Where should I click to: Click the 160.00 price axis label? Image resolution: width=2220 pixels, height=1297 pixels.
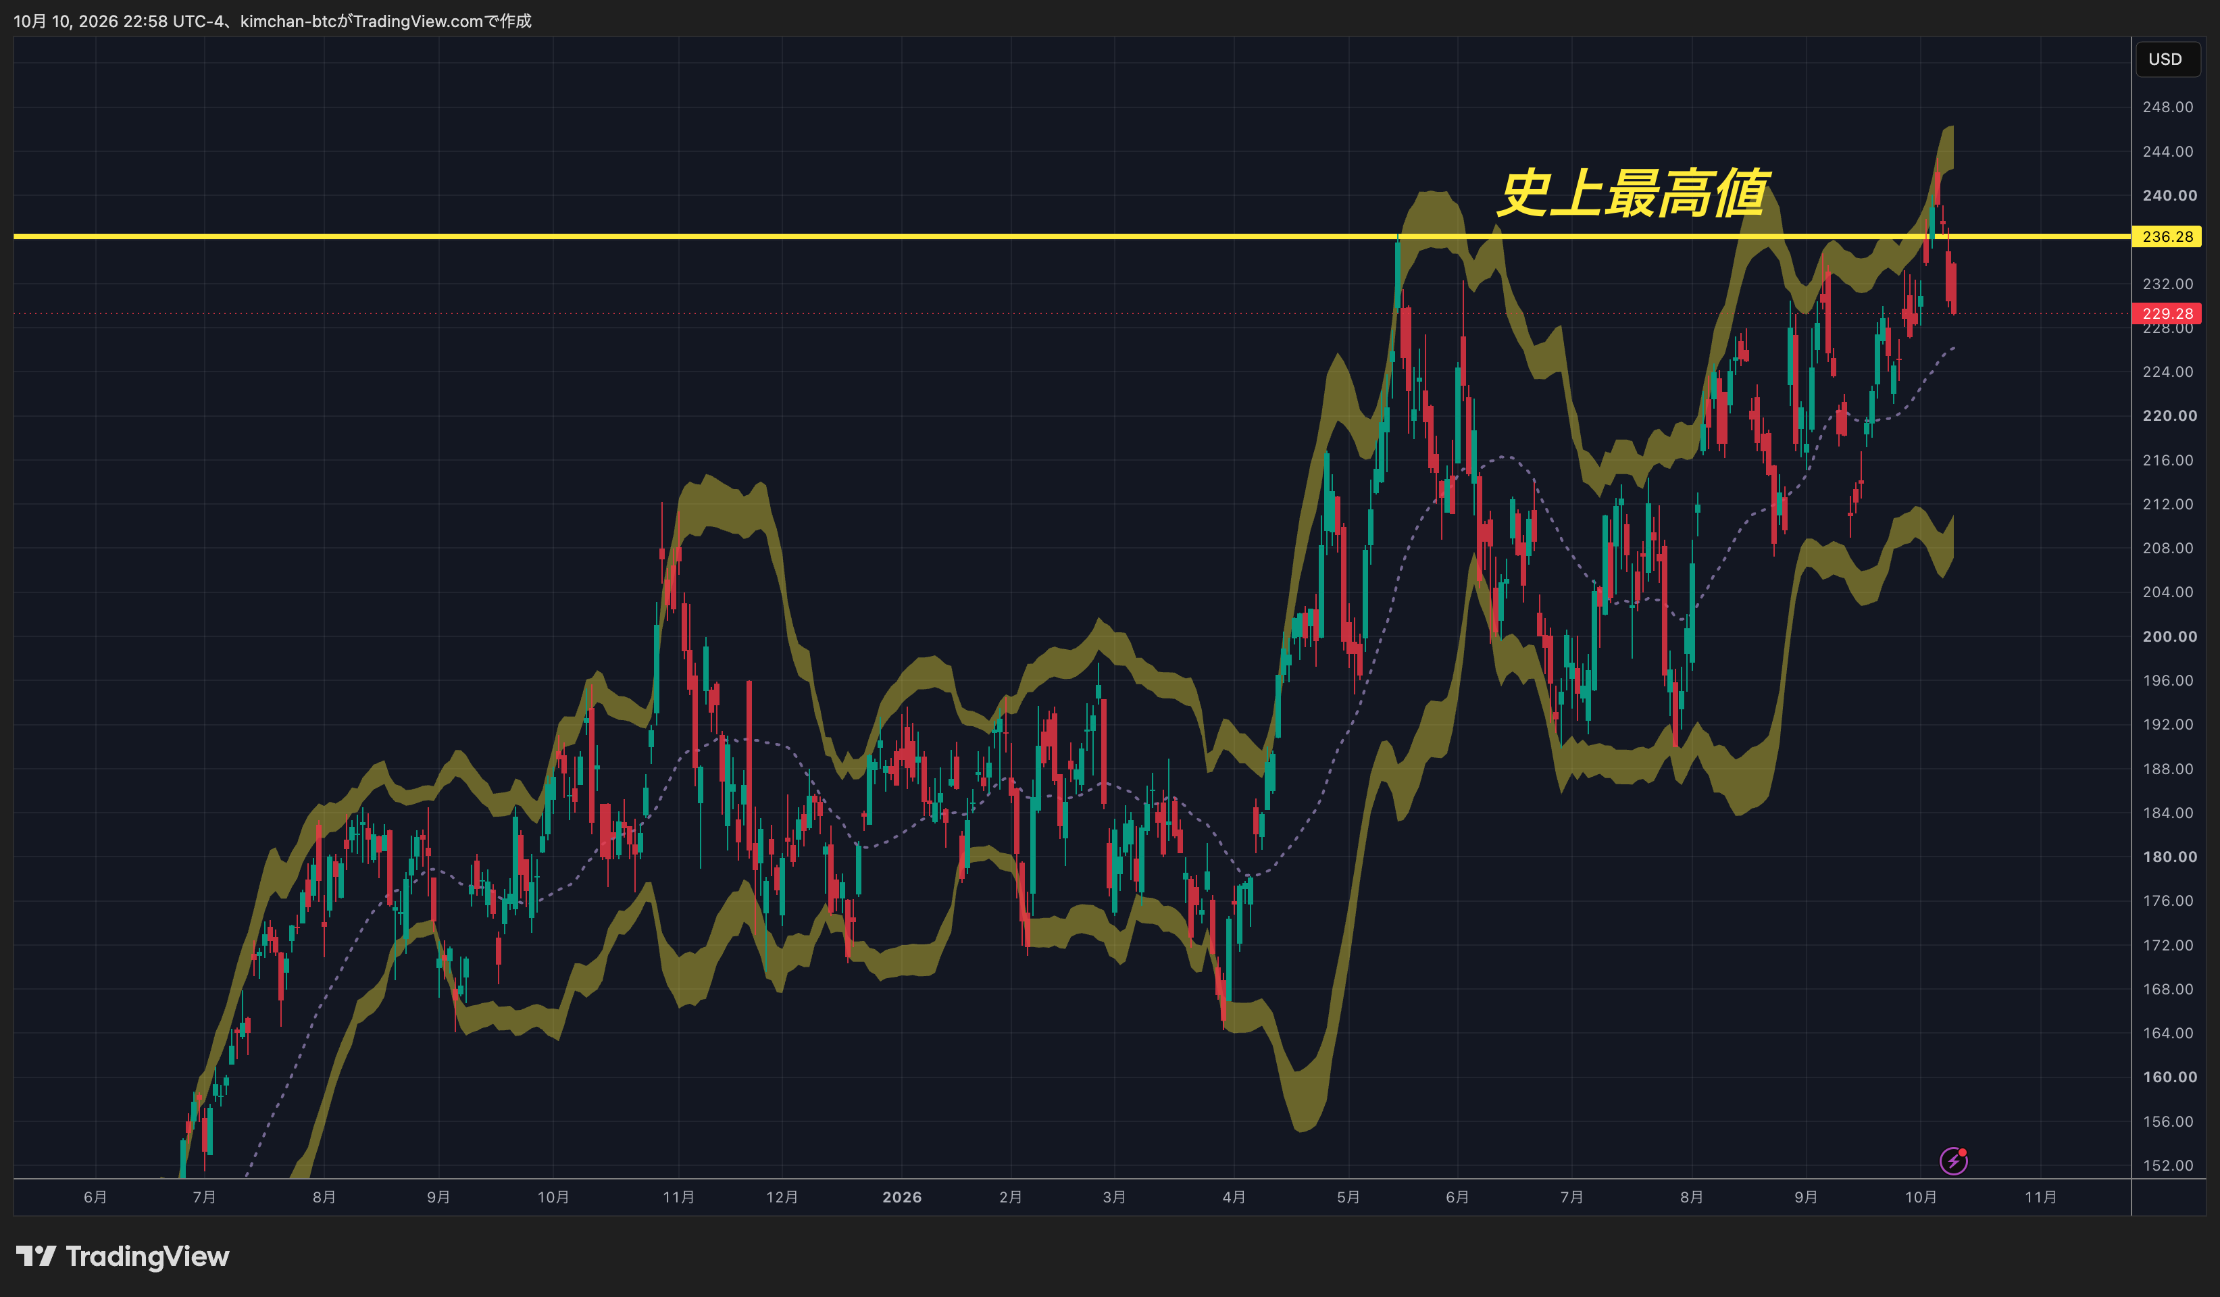(2169, 1077)
